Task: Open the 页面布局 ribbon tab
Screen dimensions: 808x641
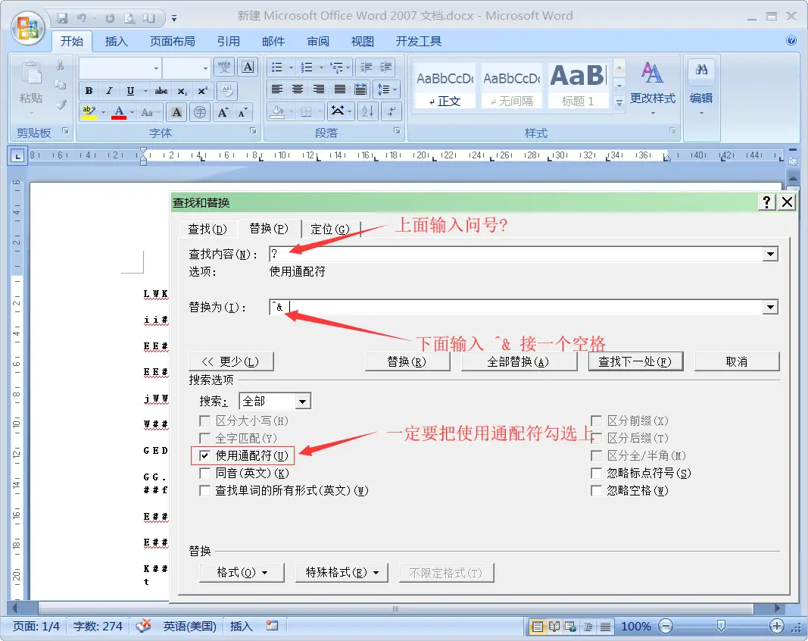Action: (172, 42)
